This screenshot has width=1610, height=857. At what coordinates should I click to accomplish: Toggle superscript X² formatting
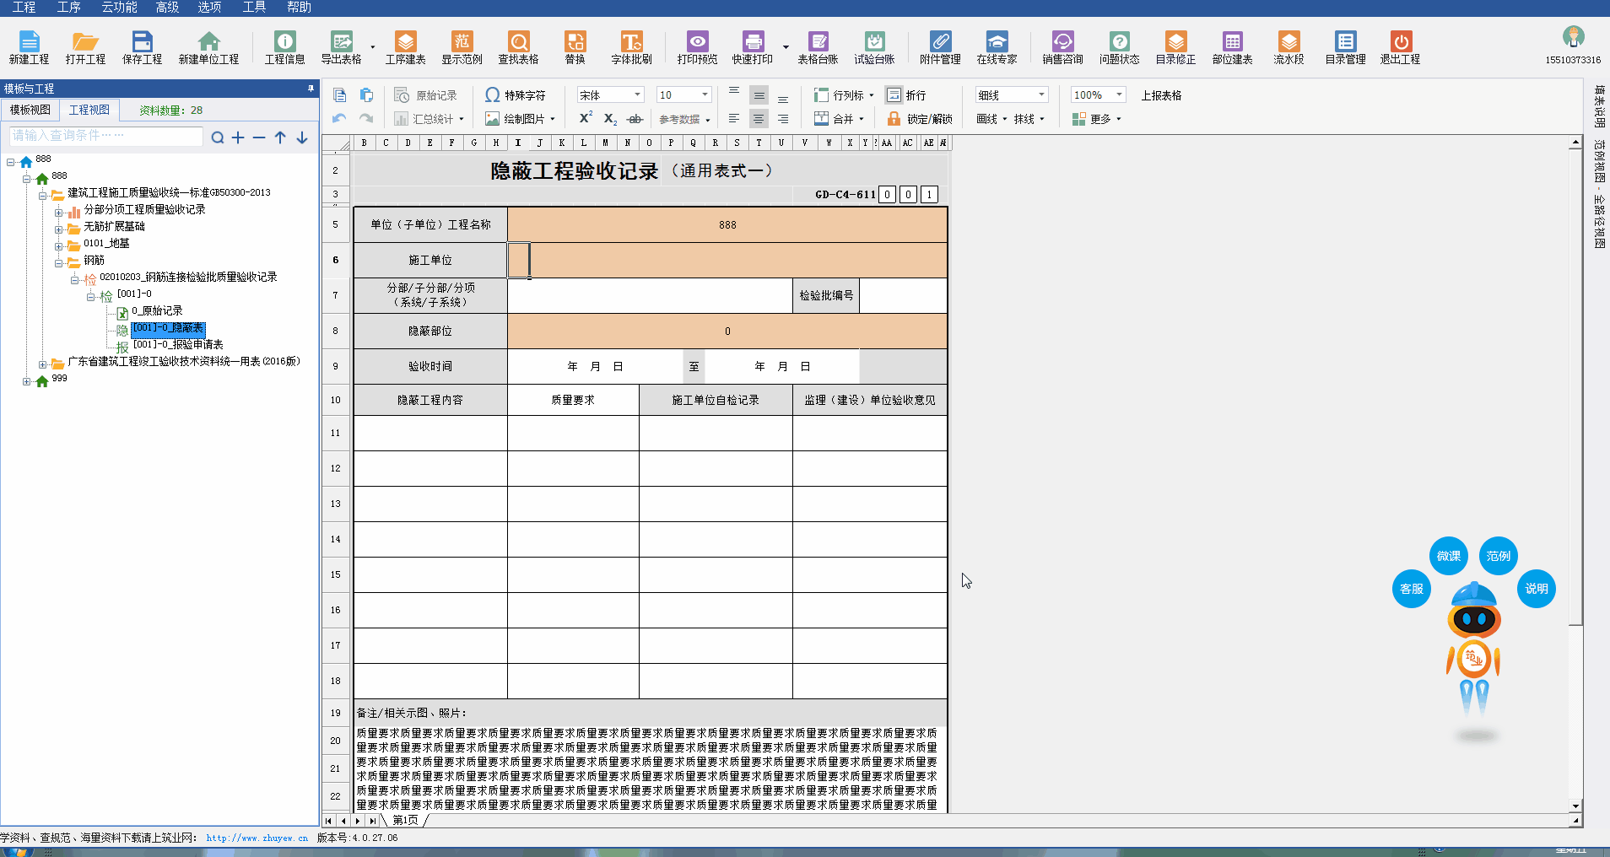click(x=586, y=119)
